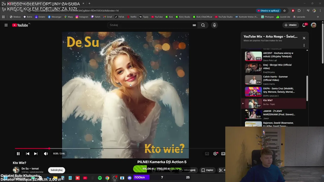Open the Instagram bookmark
This screenshot has height=182, width=324.
click(x=82, y=17)
